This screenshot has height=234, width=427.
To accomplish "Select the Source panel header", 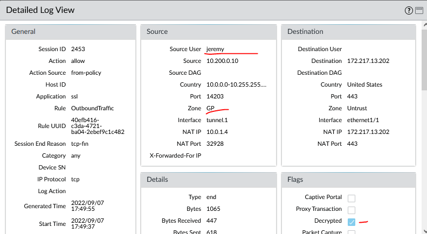I will [x=208, y=32].
